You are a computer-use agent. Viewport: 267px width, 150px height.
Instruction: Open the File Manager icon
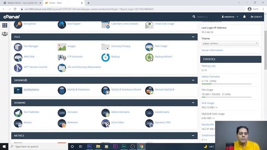point(18,47)
